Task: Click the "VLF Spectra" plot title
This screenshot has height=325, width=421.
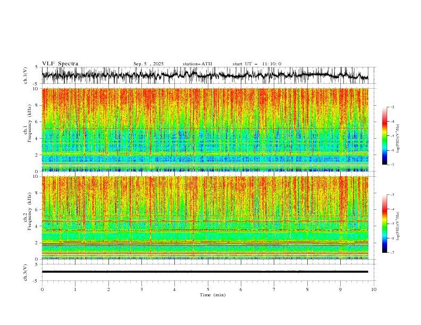Action: pos(60,64)
